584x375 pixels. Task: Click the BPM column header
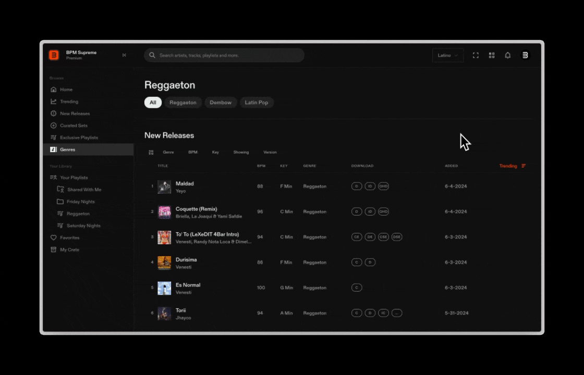(x=261, y=166)
